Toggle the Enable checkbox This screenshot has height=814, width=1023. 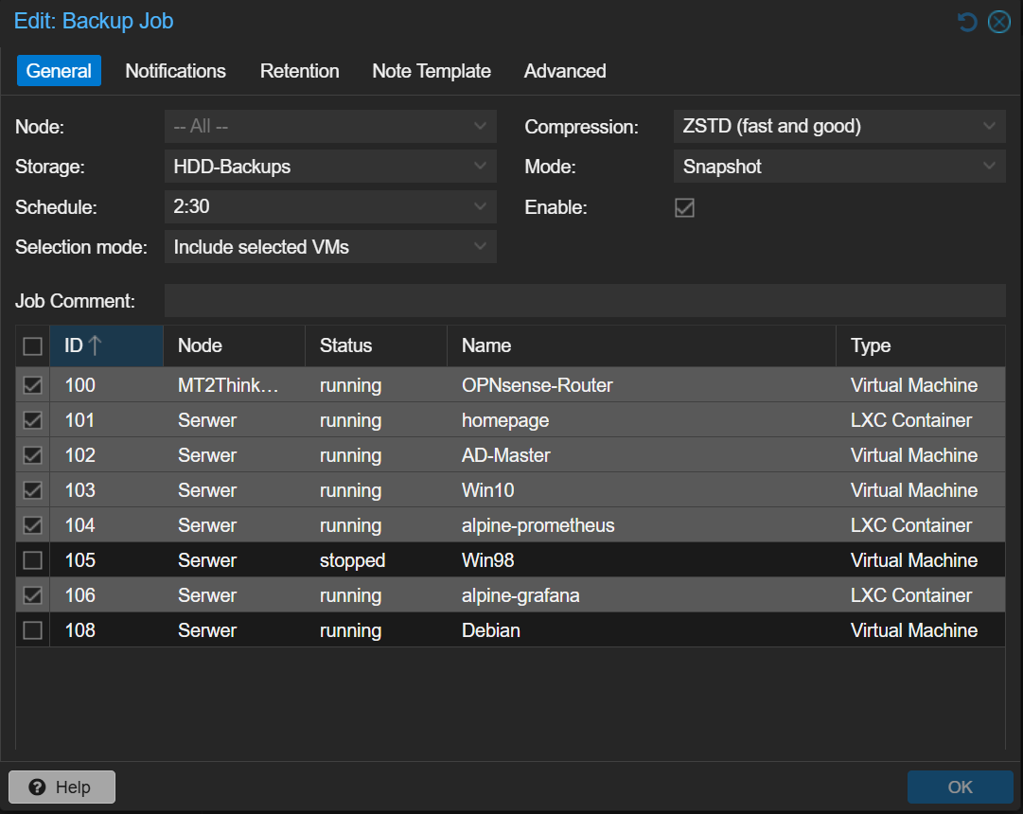pos(684,207)
